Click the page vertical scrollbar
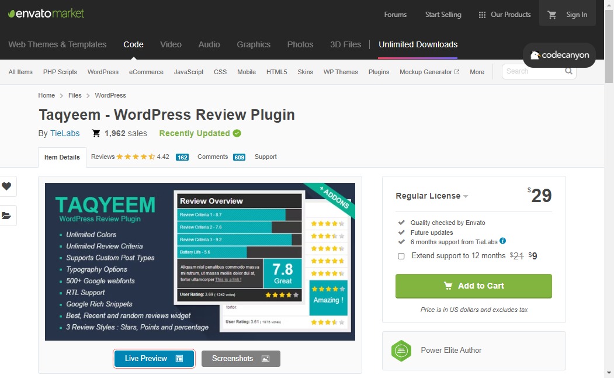 click(609, 47)
